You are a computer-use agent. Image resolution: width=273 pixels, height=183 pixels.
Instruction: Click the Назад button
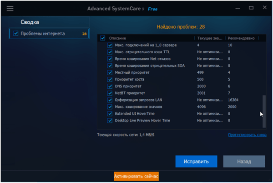pyautogui.click(x=244, y=162)
